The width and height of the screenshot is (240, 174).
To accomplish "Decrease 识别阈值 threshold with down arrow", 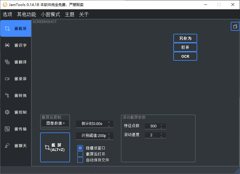I will [x=109, y=138].
